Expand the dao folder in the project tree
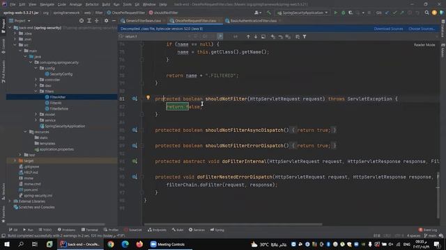 (x=36, y=85)
